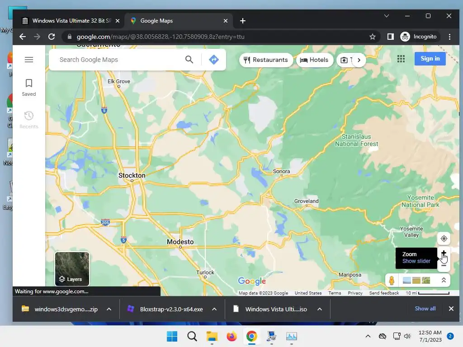Show hidden system tray icons
Image resolution: width=463 pixels, height=347 pixels.
(x=368, y=336)
